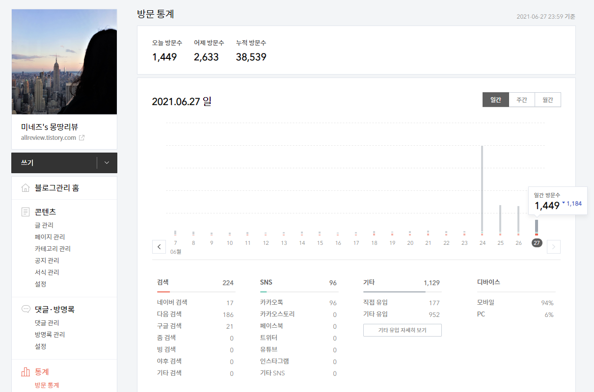Select date 20 on the chart axis

click(x=410, y=243)
